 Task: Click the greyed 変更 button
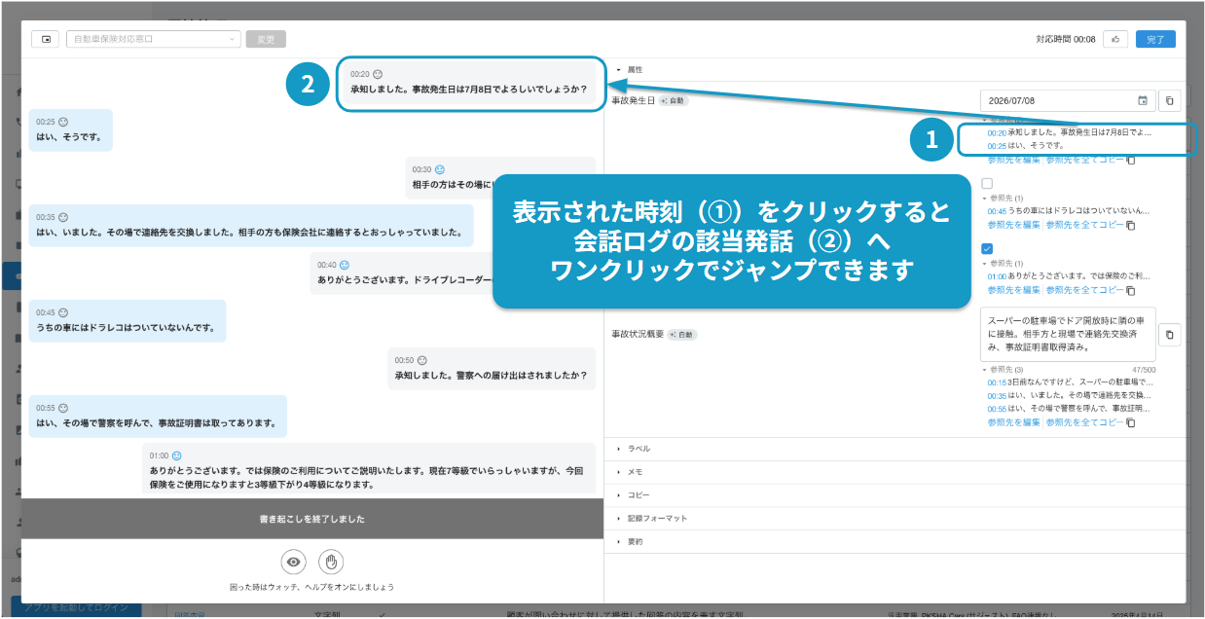pyautogui.click(x=266, y=39)
